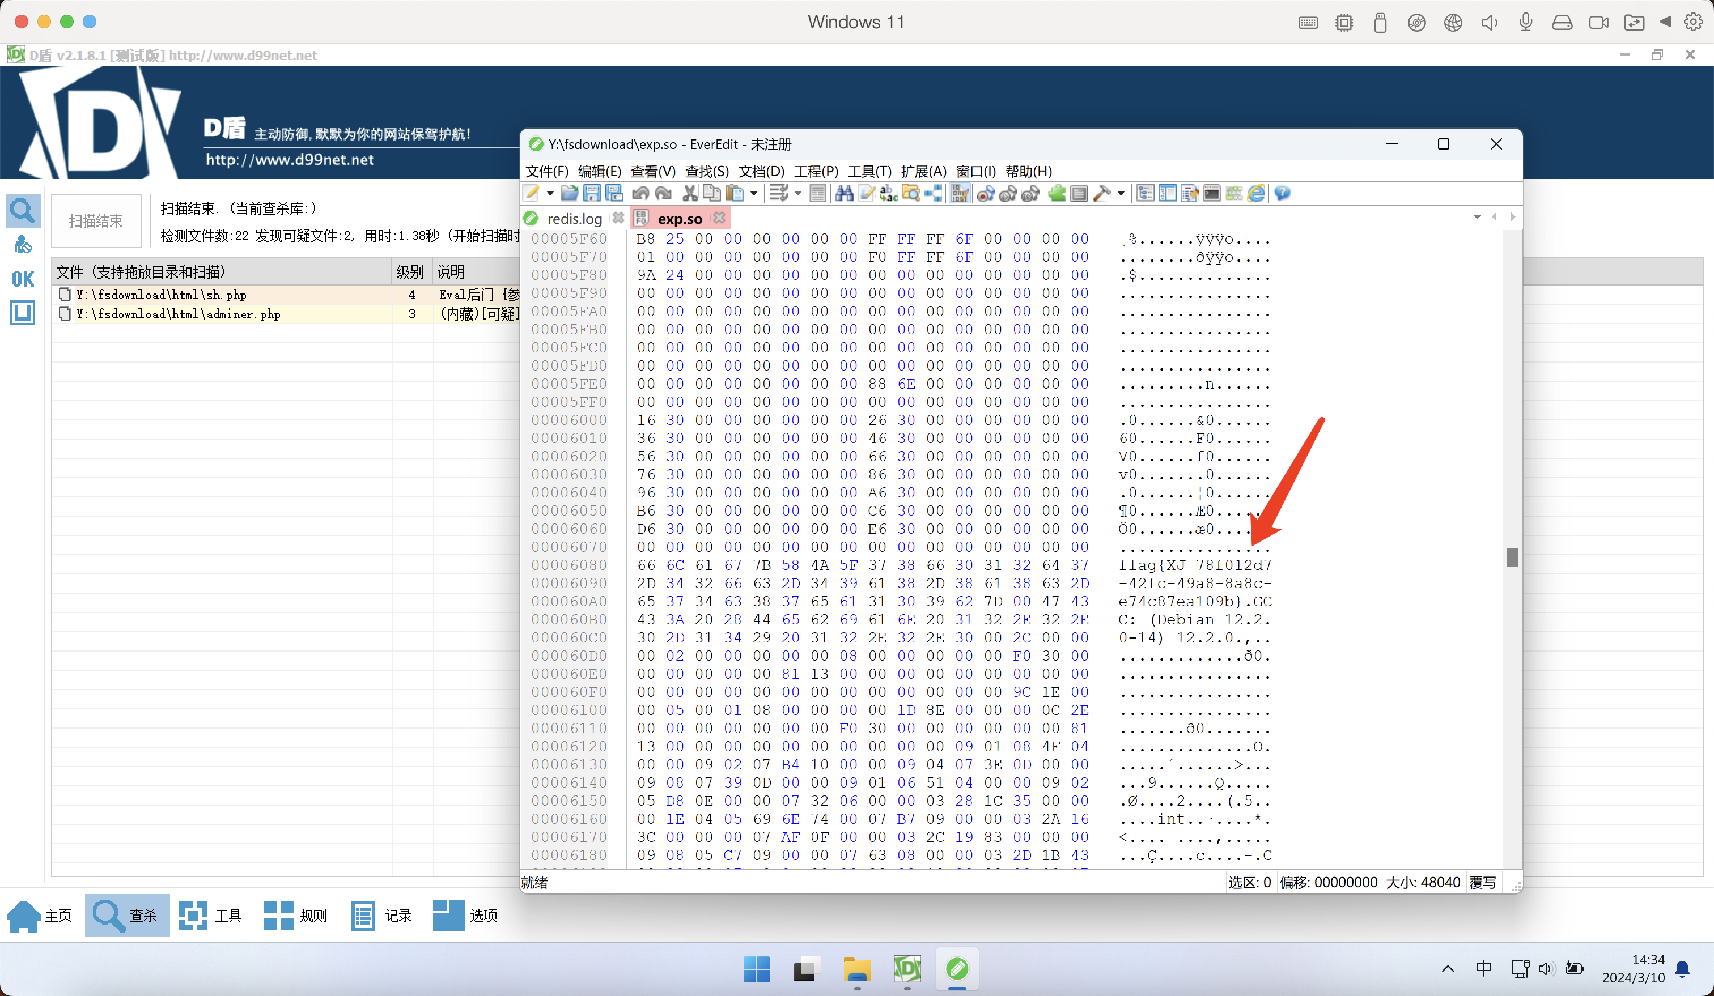Click the previous tab scroll arrow
The image size is (1714, 996).
click(x=1494, y=217)
